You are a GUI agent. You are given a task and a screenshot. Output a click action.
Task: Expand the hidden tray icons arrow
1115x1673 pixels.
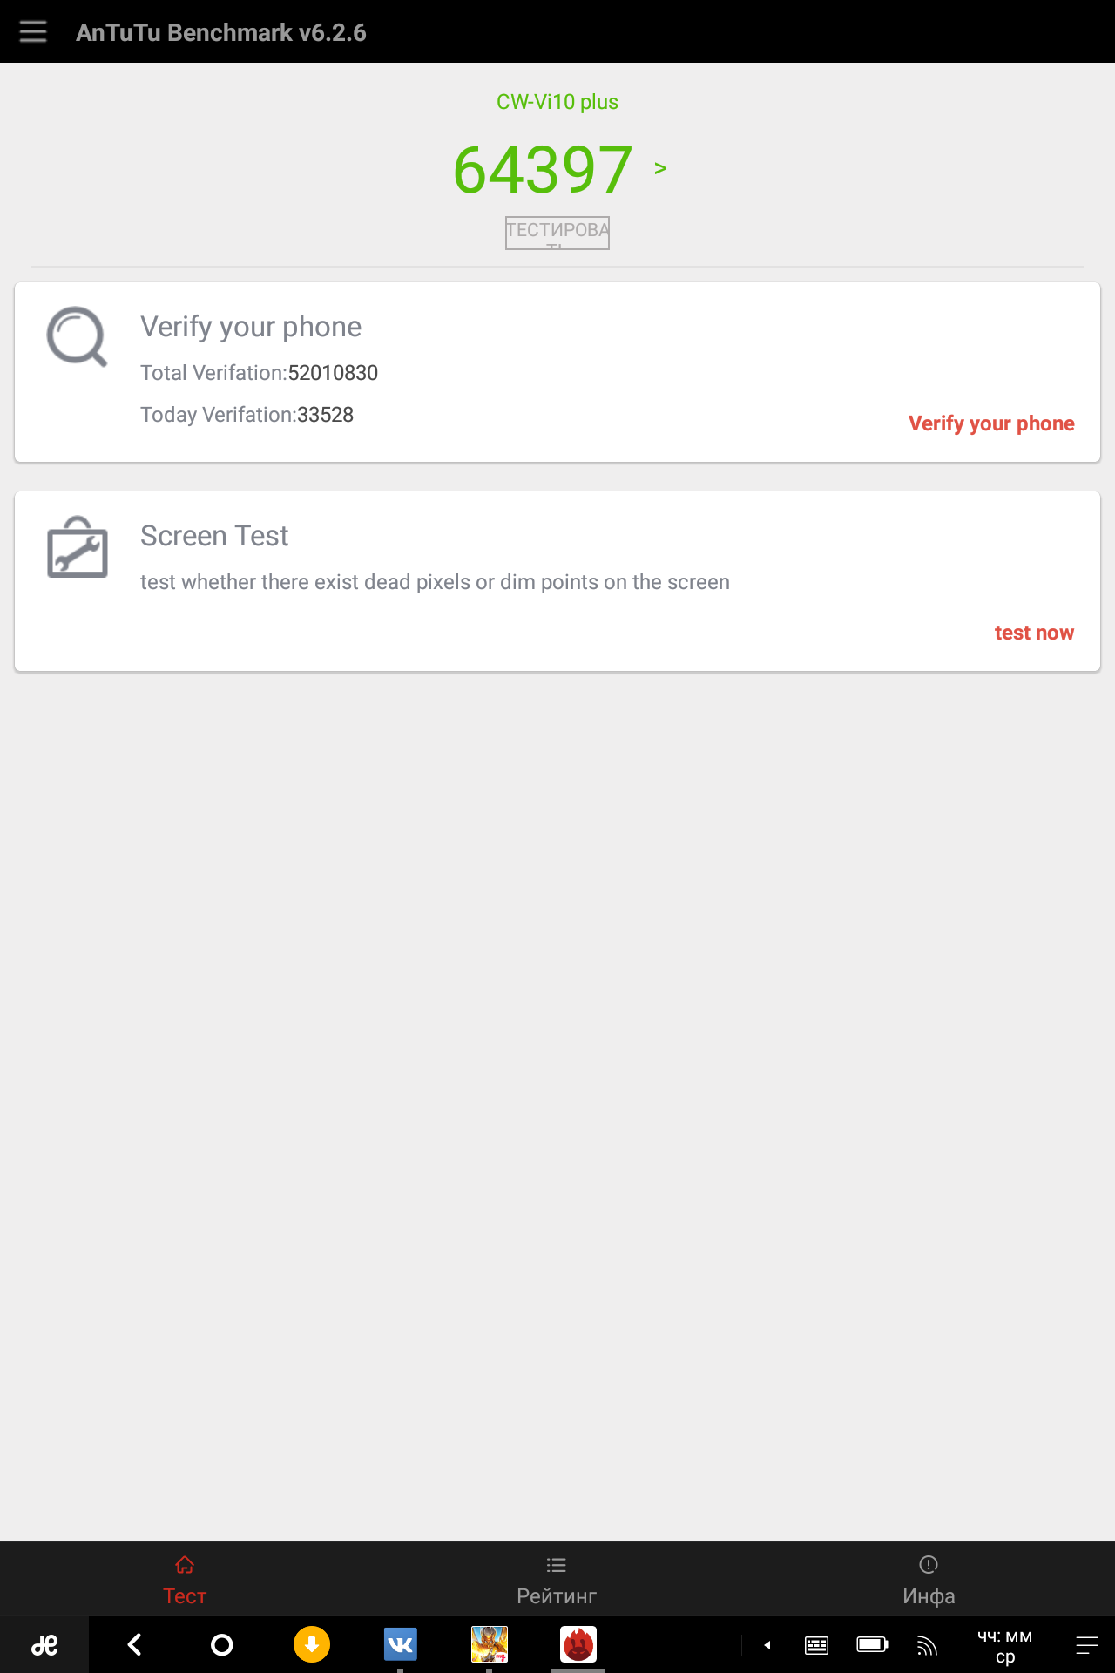(x=767, y=1645)
